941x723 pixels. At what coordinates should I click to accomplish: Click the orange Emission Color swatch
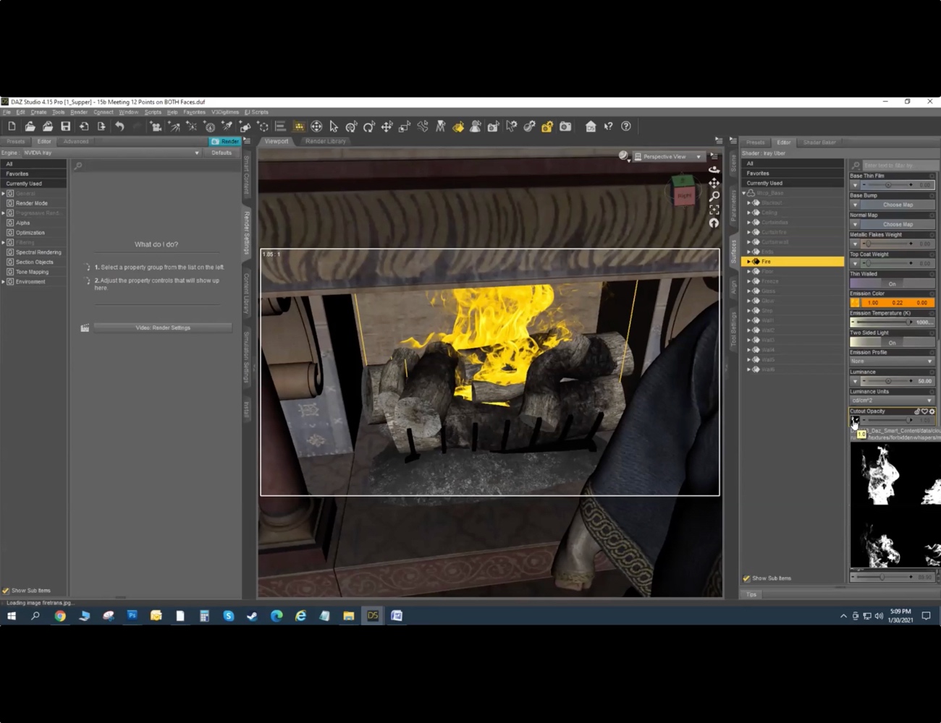coord(855,302)
